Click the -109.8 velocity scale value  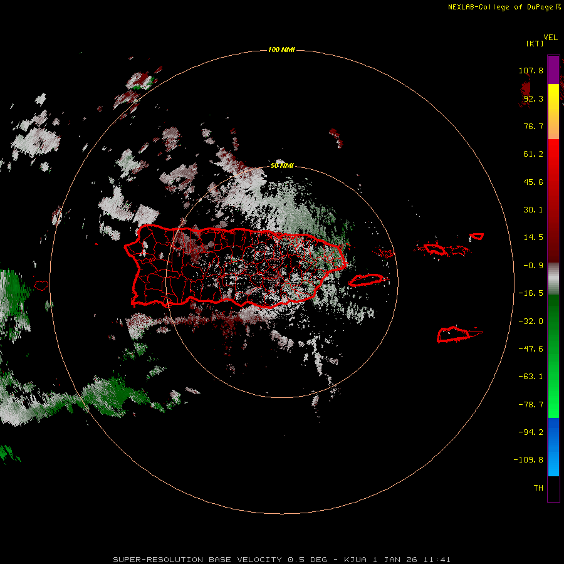click(x=528, y=460)
